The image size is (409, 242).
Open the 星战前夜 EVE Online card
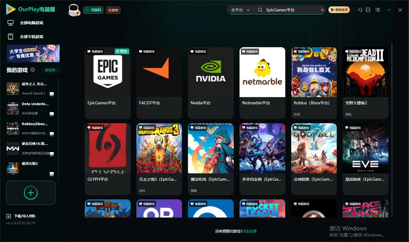coord(365,159)
